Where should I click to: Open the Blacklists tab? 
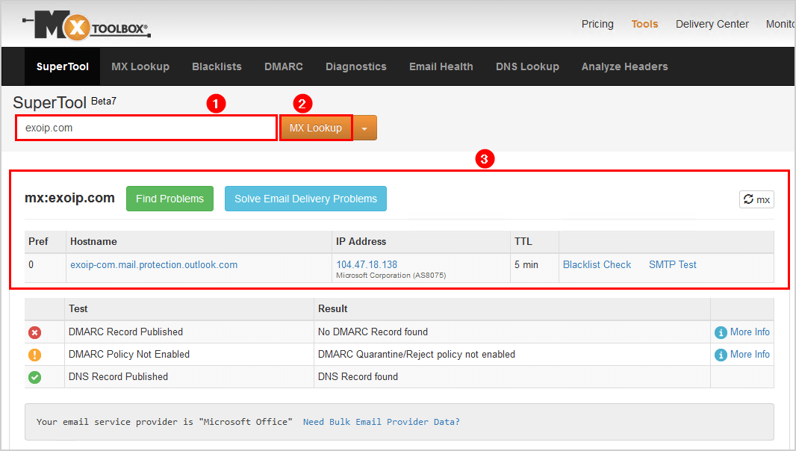point(217,66)
